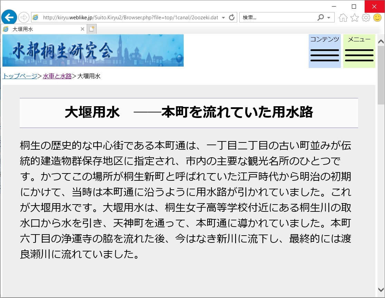
Task: Open Favorites with the star icon
Action: click(355, 18)
